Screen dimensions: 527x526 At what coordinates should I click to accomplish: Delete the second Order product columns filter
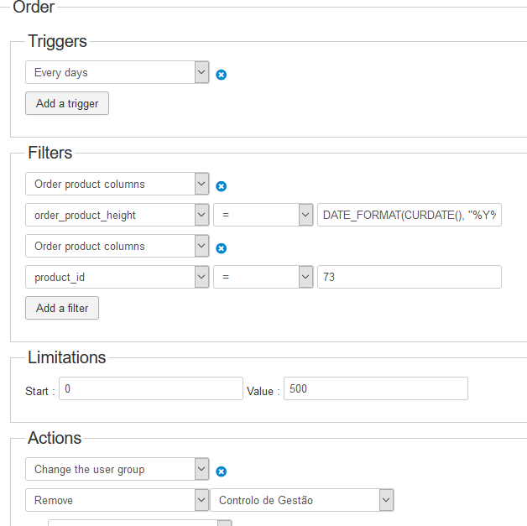click(222, 248)
